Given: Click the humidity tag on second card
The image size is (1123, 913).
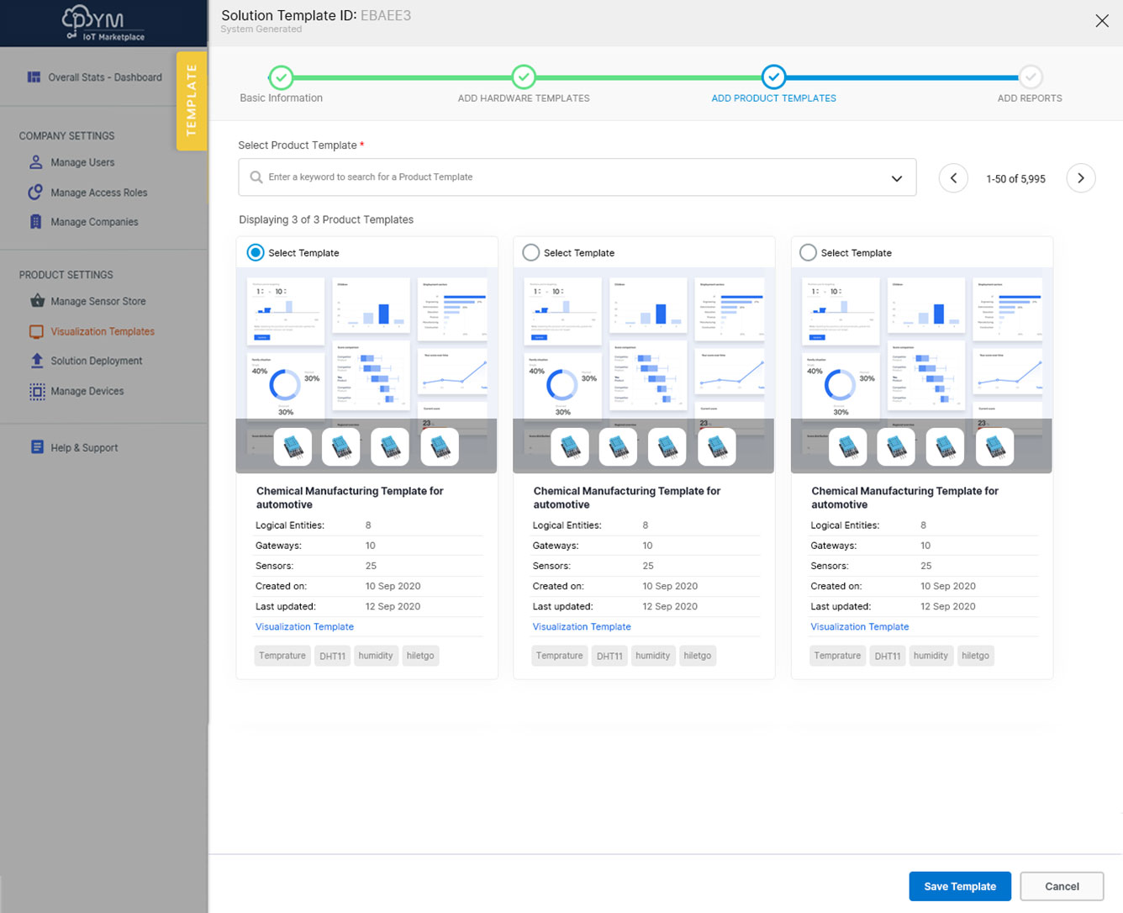Looking at the screenshot, I should coord(653,656).
